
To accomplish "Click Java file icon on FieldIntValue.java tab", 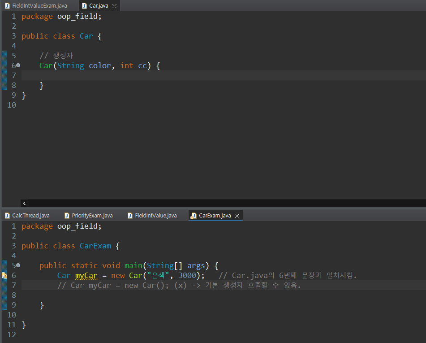I will [x=130, y=216].
